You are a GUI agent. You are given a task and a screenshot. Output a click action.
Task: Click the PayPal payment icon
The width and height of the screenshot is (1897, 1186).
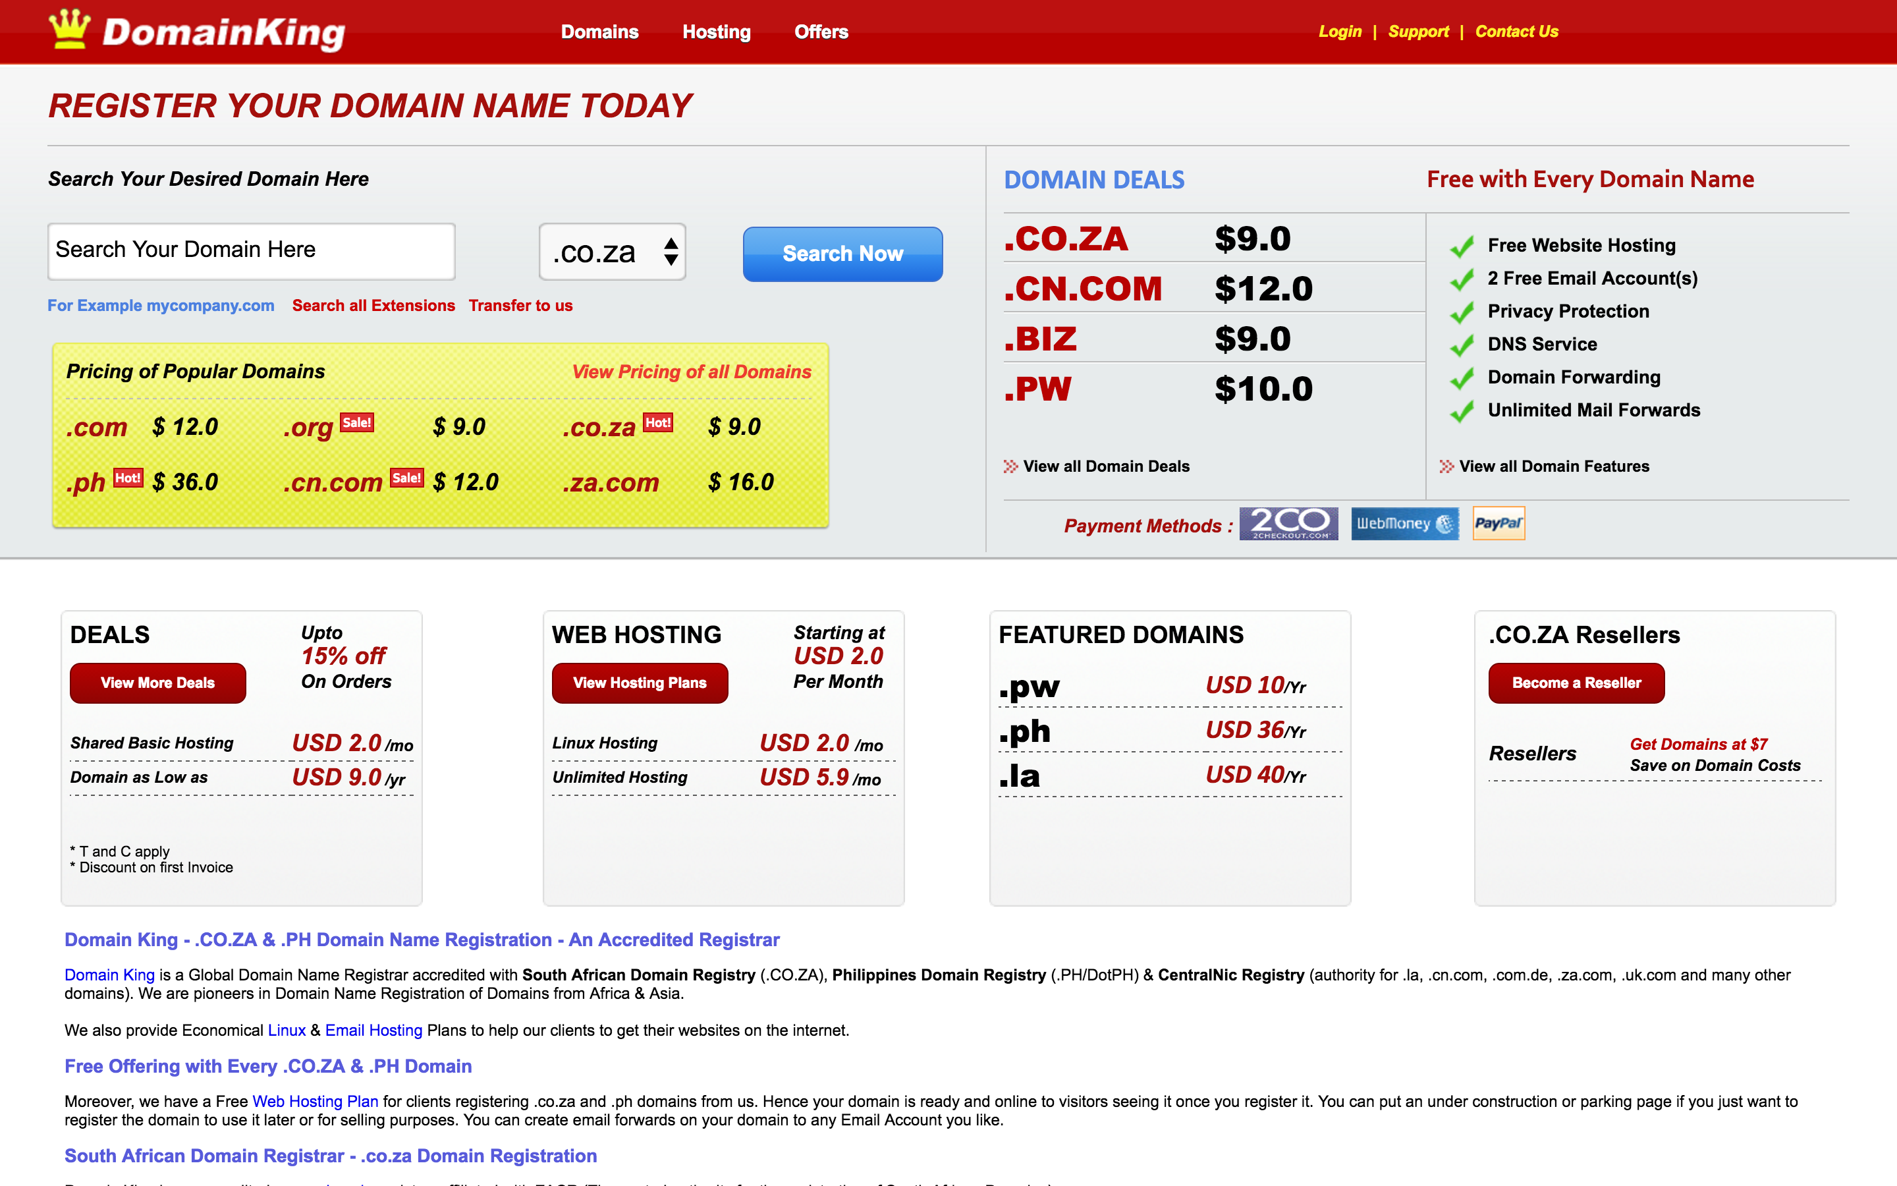coord(1498,523)
